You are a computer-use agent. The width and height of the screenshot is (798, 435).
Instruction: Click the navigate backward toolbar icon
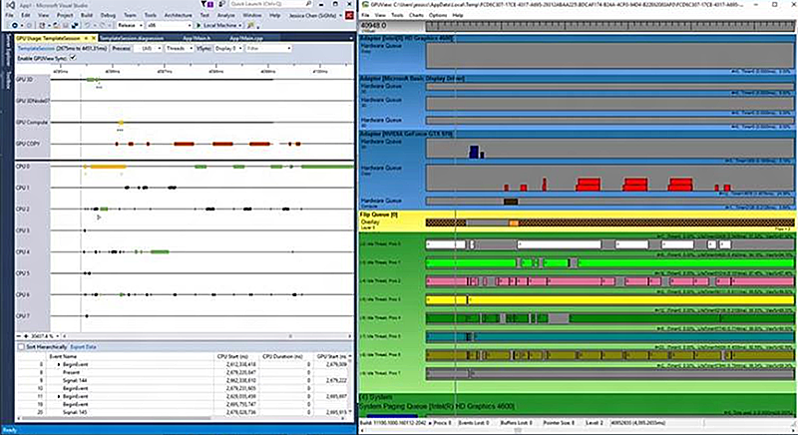click(15, 26)
